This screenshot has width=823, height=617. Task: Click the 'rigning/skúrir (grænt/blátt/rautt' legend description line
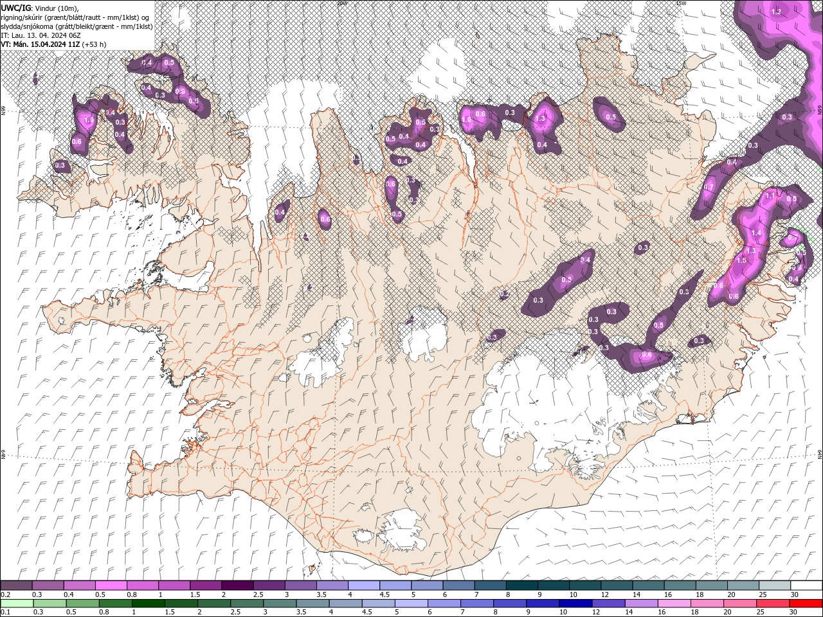click(75, 17)
